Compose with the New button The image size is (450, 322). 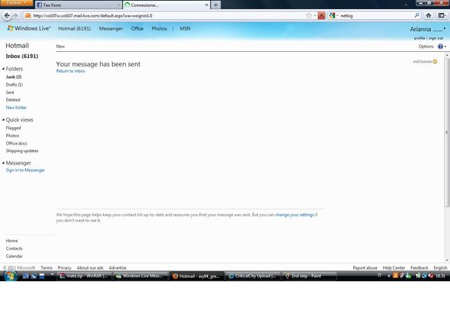pyautogui.click(x=60, y=46)
